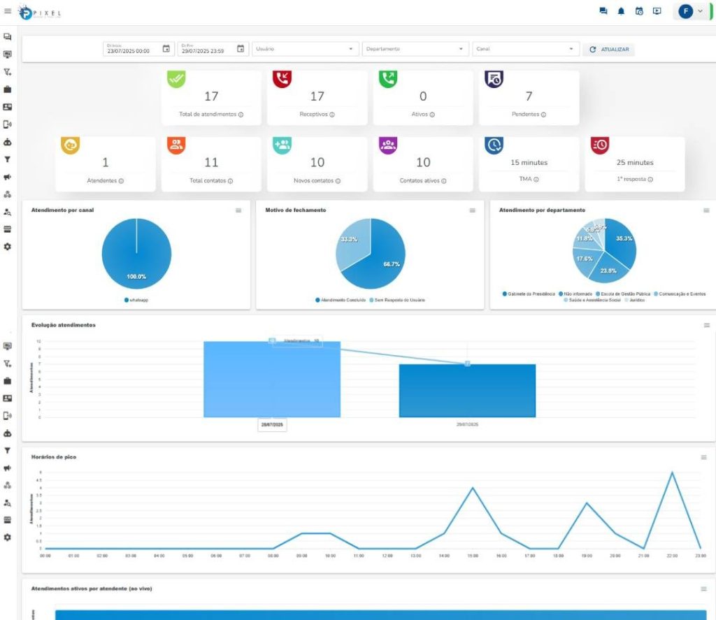Toggle the Gabinete da Presidência legend entry
Viewport: 716px width, 620px height.
click(529, 294)
